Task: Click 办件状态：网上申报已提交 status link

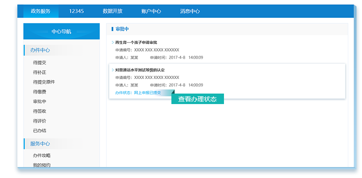Action: pos(138,93)
